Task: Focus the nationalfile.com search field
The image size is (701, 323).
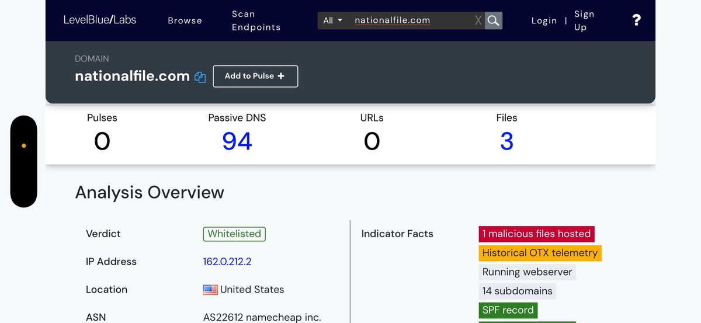Action: click(409, 20)
